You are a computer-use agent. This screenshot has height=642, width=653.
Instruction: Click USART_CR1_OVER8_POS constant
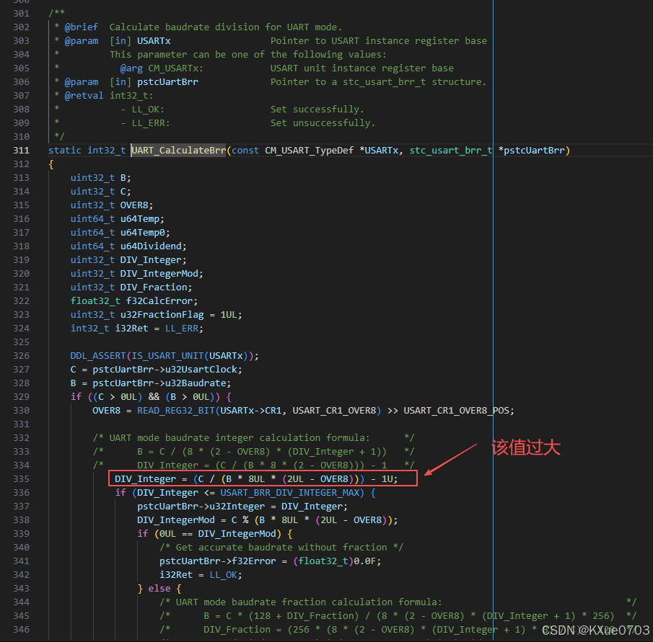tap(457, 411)
